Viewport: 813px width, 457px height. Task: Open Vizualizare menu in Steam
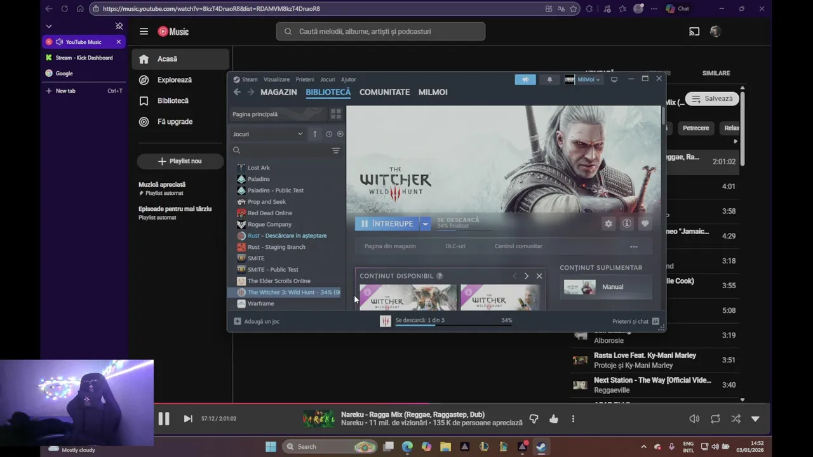click(276, 79)
